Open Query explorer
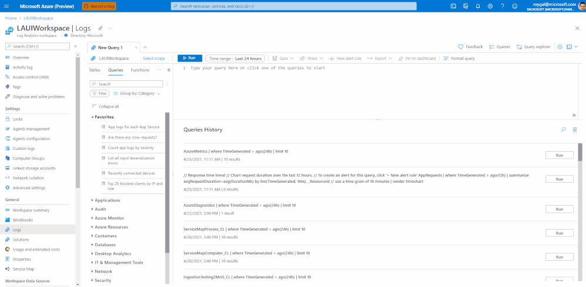Viewport: 586px width, 287px height. (x=533, y=47)
